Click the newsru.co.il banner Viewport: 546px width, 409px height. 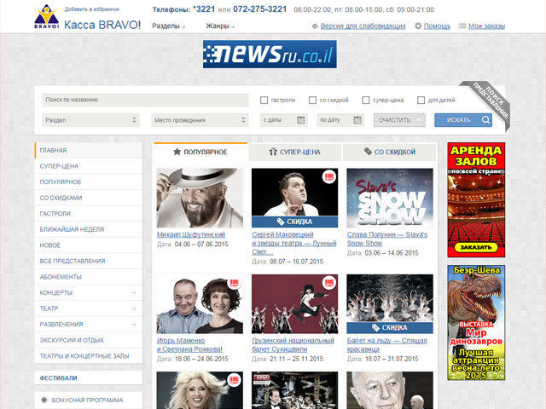coord(270,54)
